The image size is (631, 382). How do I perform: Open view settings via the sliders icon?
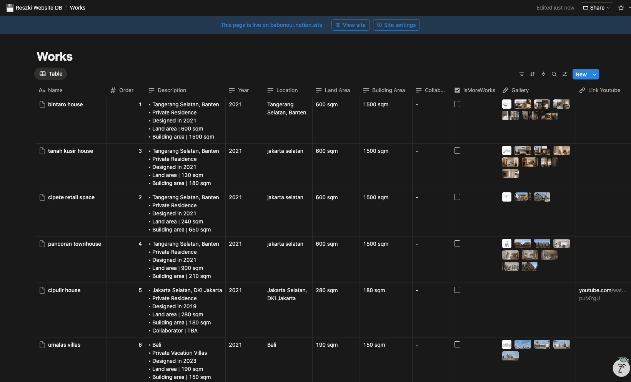pyautogui.click(x=565, y=74)
